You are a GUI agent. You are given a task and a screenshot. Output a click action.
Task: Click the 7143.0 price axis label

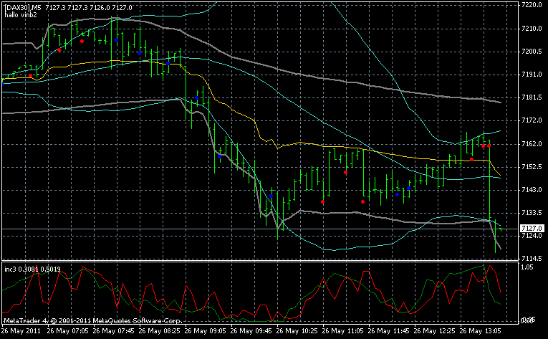click(x=532, y=190)
